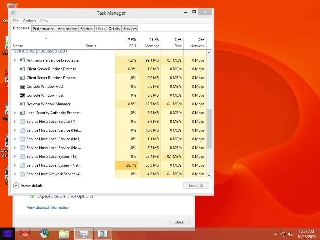Click the End task button
The height and width of the screenshot is (240, 320).
click(196, 186)
